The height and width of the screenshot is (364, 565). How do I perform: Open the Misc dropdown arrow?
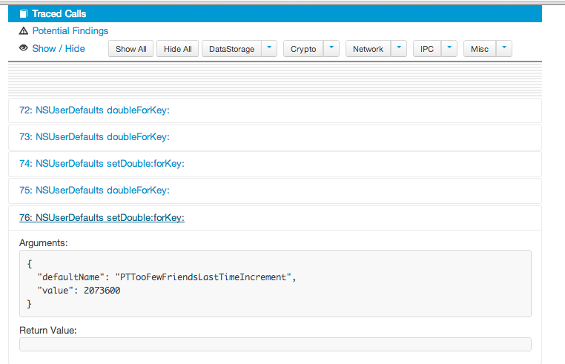click(x=504, y=49)
